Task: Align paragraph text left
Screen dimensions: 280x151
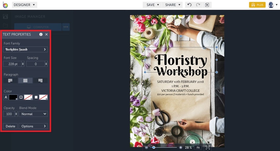Action: [10, 80]
